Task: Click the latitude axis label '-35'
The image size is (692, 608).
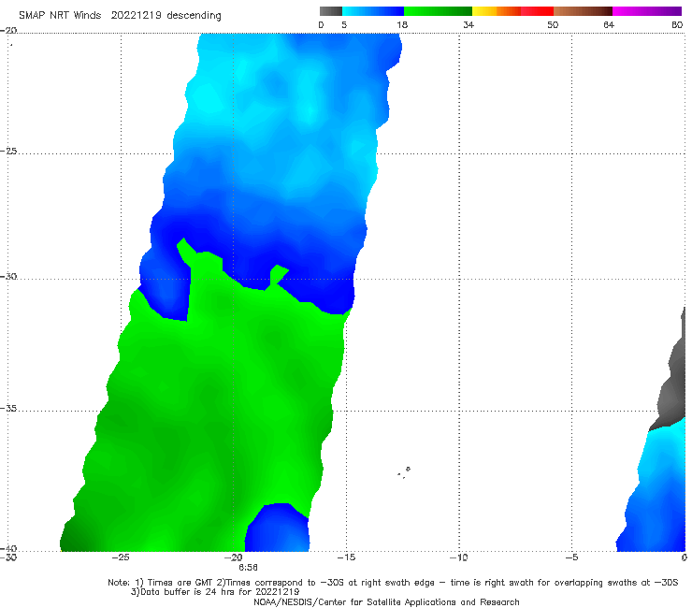Action: pyautogui.click(x=8, y=408)
